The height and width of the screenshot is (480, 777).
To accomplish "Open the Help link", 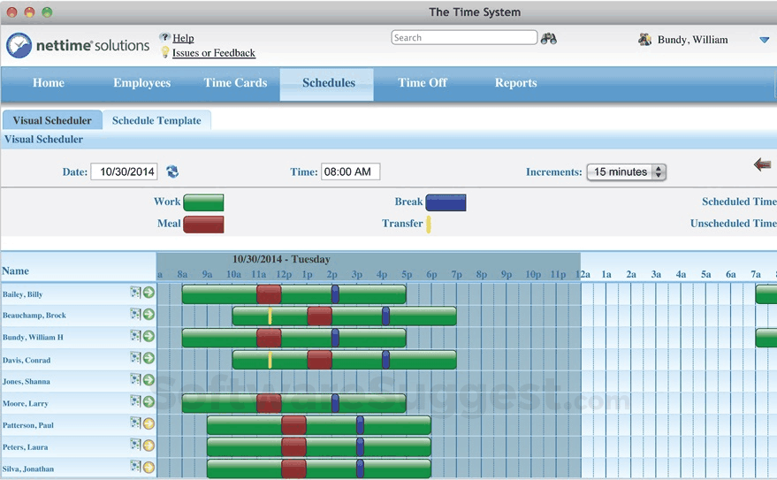I will click(183, 38).
